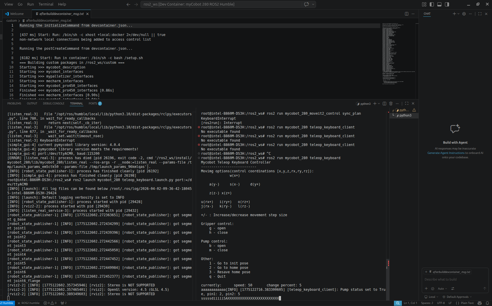492x306 pixels.
Task: Open the agent mode picker icon in chat input
Action: pos(433,289)
